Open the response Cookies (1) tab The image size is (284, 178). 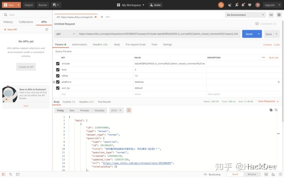pyautogui.click(x=69, y=102)
